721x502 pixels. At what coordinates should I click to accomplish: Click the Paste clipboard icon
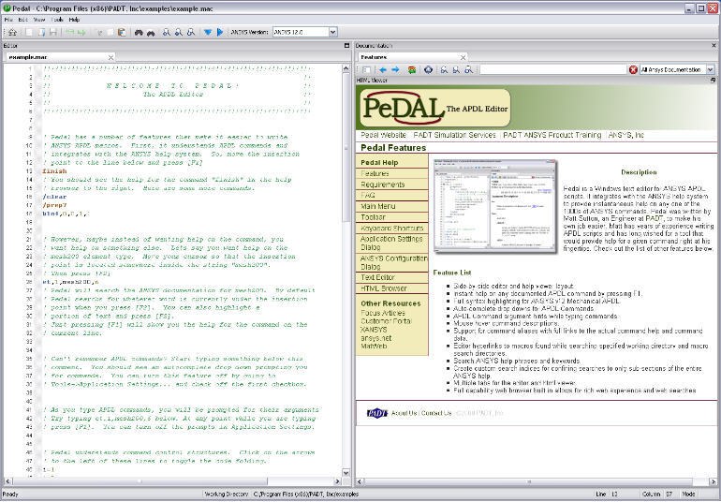122,32
